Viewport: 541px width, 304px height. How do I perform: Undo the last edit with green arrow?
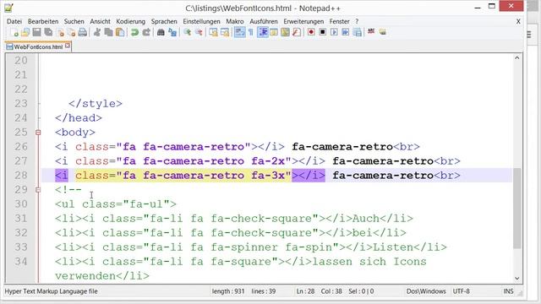(134, 32)
